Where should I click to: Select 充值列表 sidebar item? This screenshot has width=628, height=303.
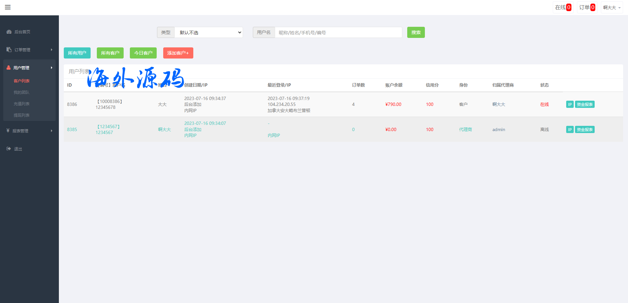coord(22,104)
